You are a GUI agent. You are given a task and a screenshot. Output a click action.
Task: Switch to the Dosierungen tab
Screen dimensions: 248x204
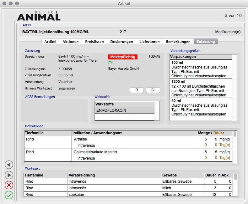tap(121, 42)
